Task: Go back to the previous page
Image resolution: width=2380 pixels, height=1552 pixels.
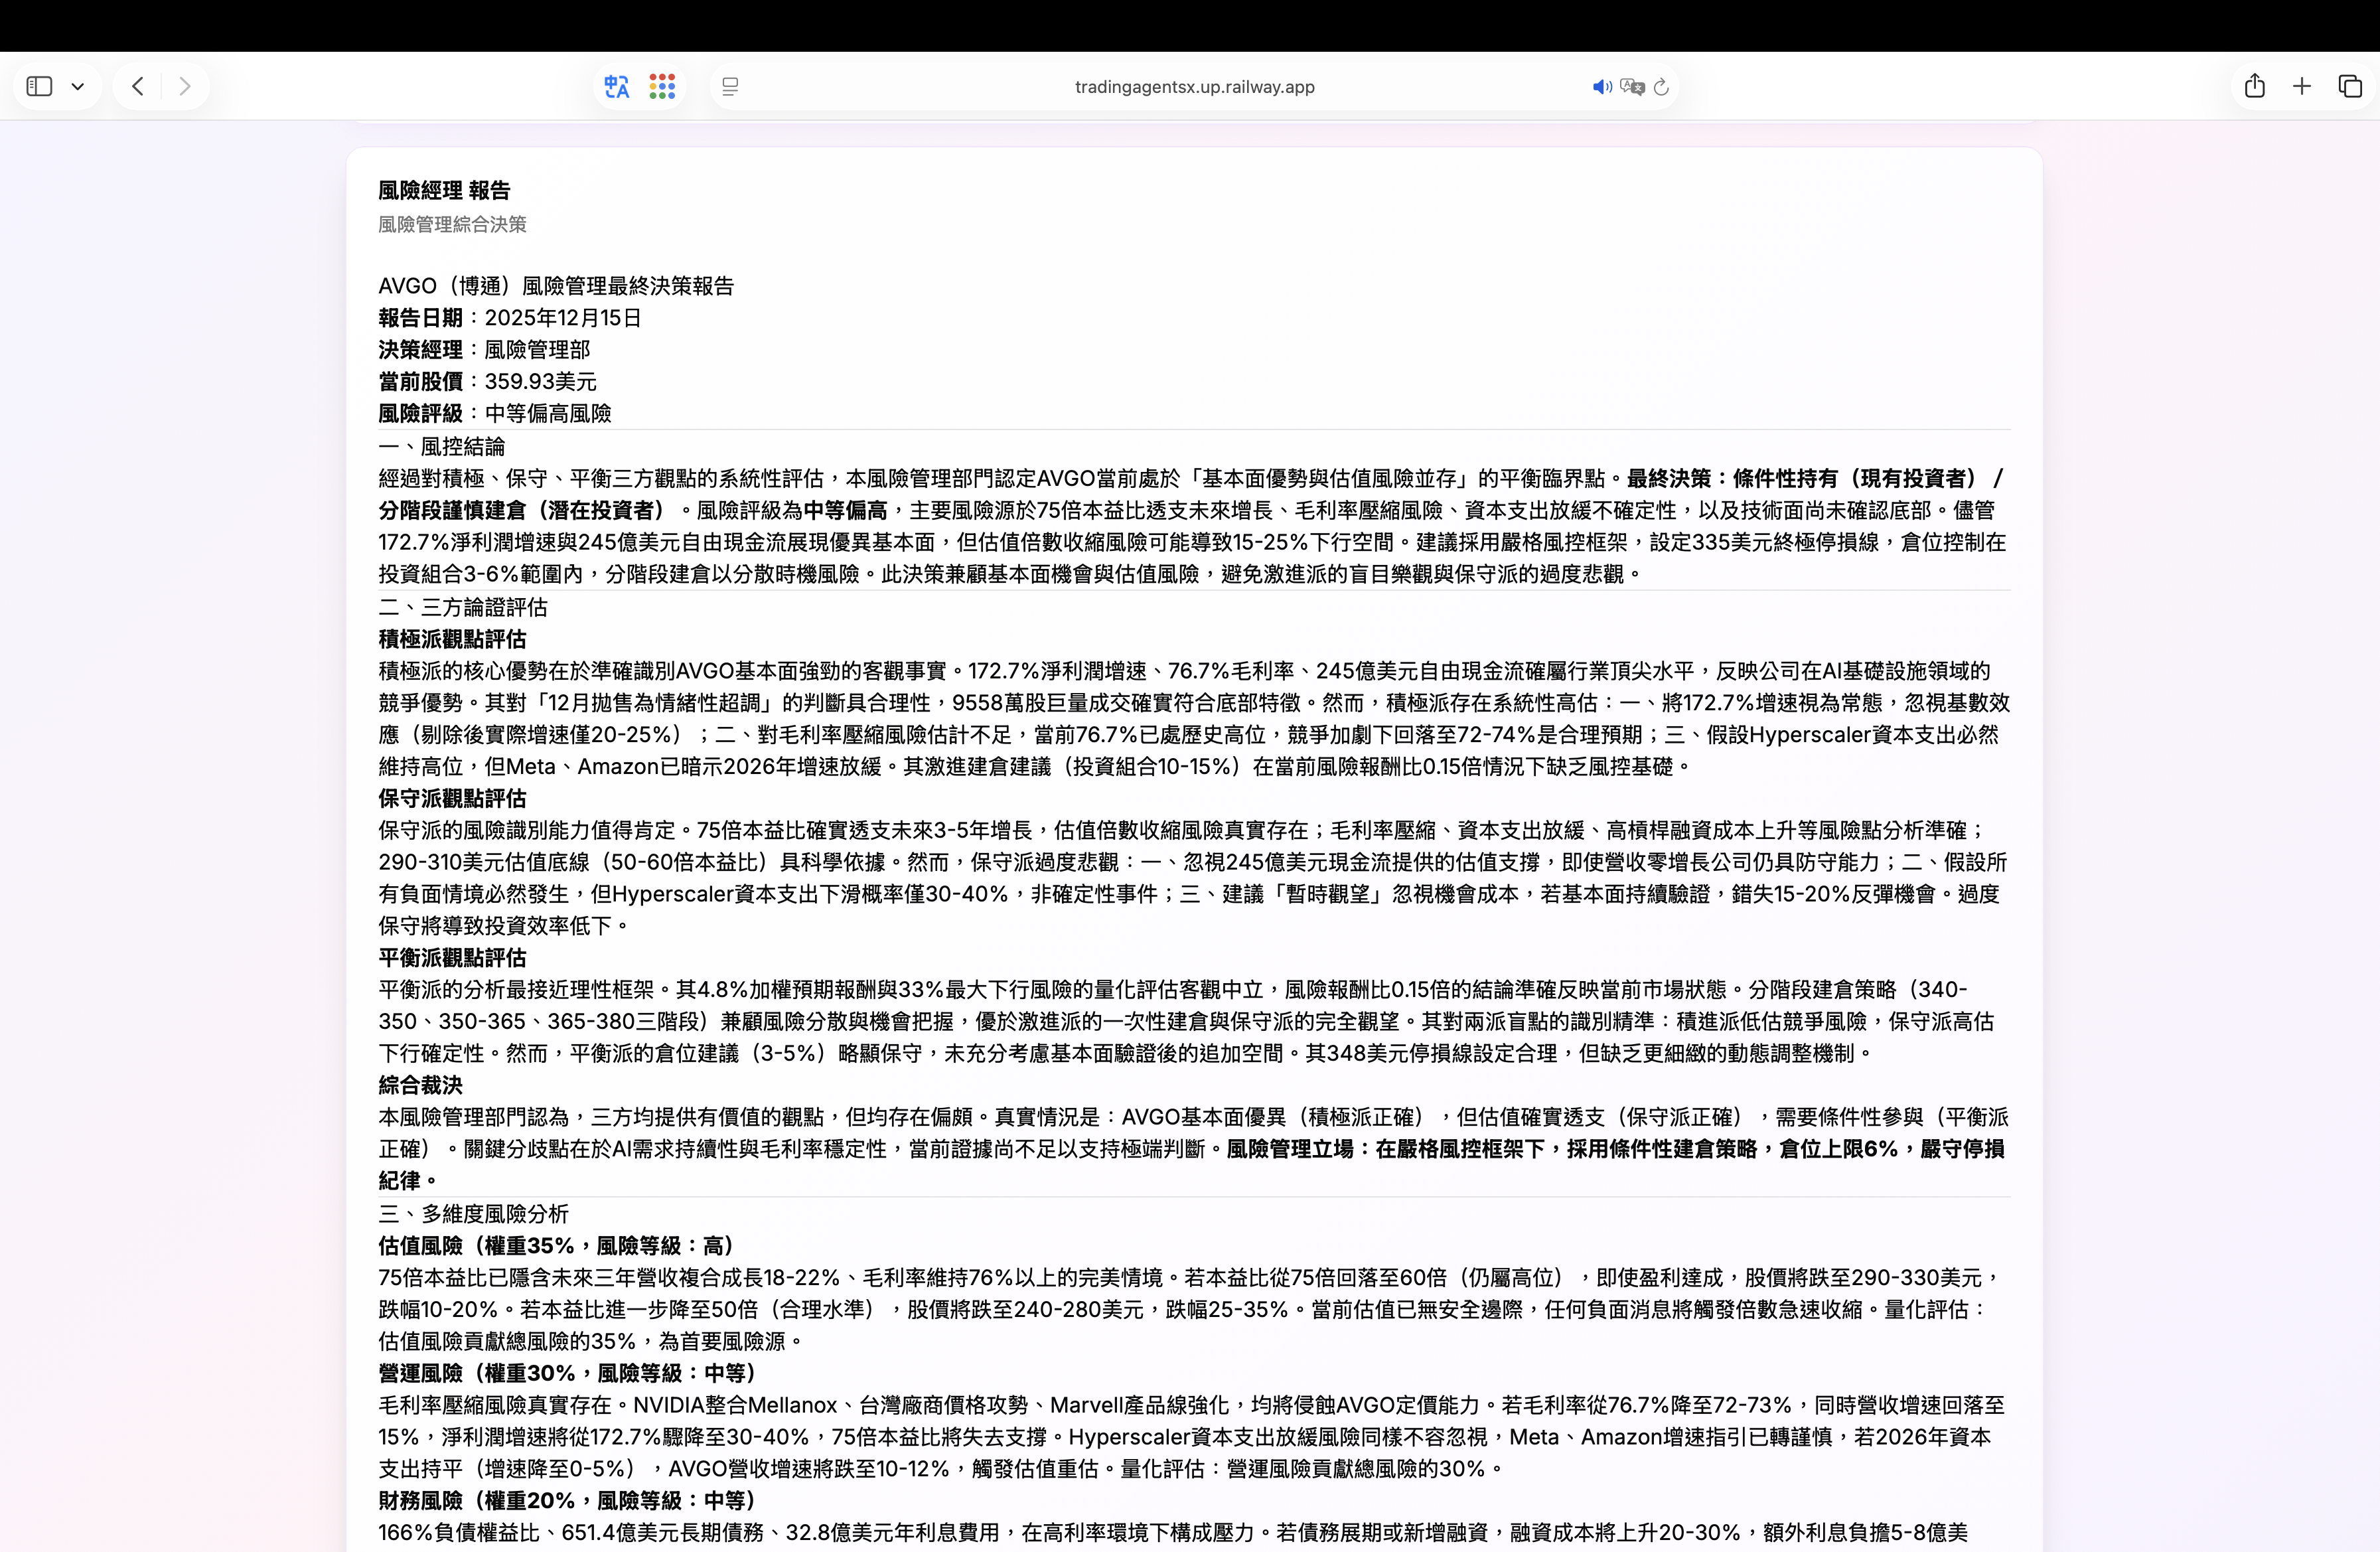Action: 138,86
